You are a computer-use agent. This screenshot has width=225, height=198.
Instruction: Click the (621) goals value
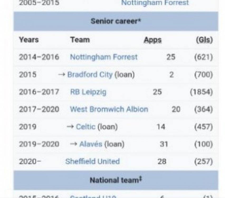pyautogui.click(x=203, y=57)
